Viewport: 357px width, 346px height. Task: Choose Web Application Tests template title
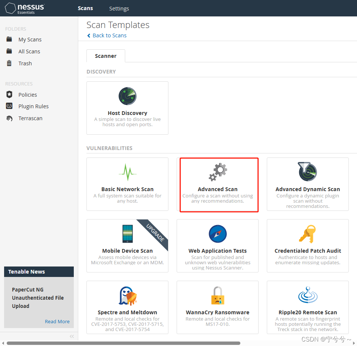(x=218, y=251)
